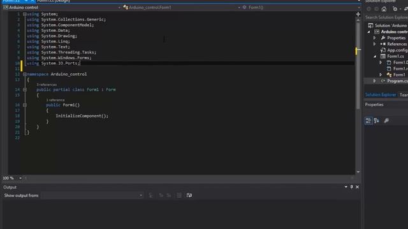408x229 pixels.
Task: Switch to the Solution Explorer bottom tab
Action: coord(381,95)
